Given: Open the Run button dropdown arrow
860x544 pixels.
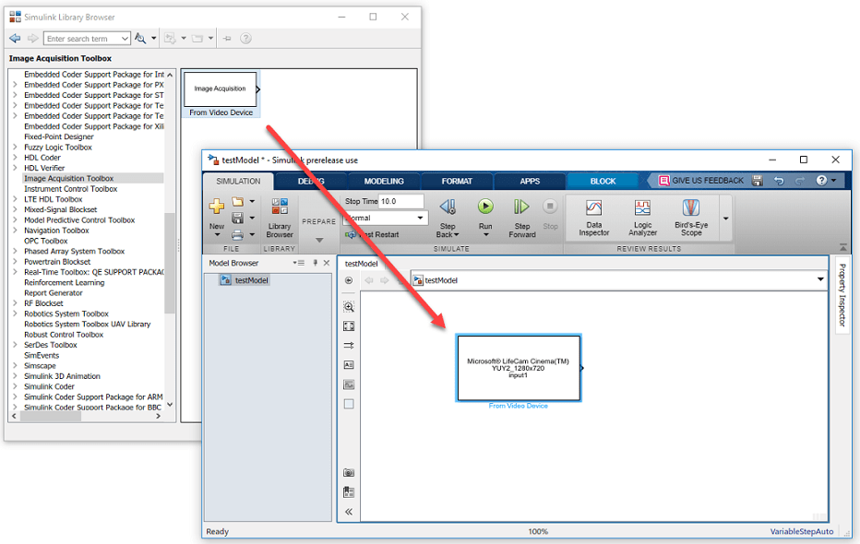Looking at the screenshot, I should click(x=485, y=235).
